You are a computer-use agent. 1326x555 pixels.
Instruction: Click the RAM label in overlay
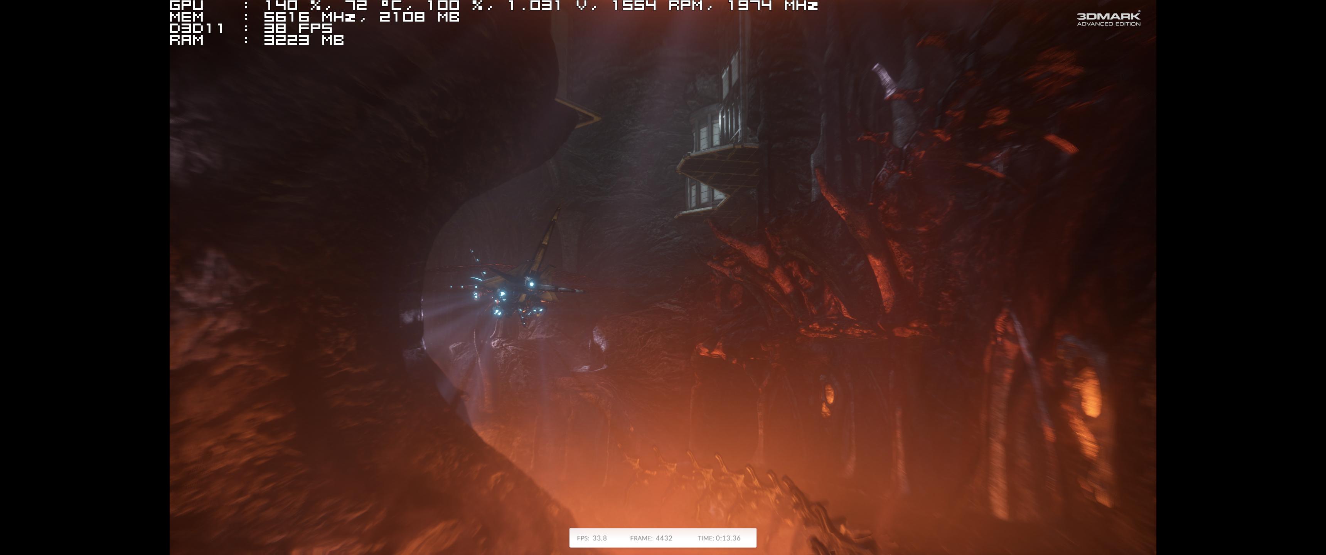186,40
